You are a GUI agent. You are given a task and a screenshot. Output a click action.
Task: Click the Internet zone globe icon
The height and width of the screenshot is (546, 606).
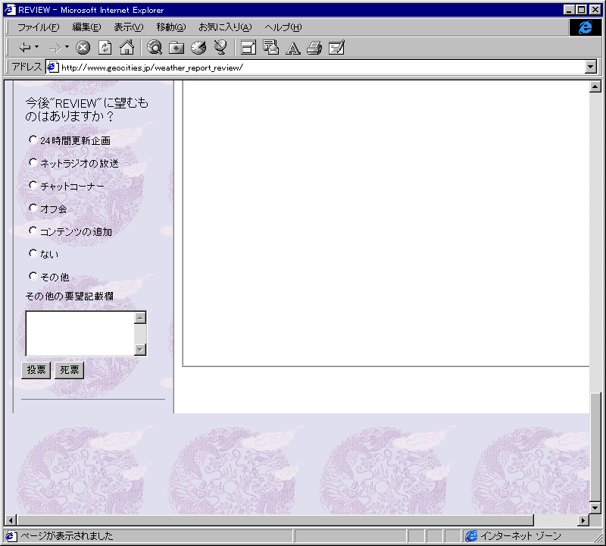click(x=471, y=536)
